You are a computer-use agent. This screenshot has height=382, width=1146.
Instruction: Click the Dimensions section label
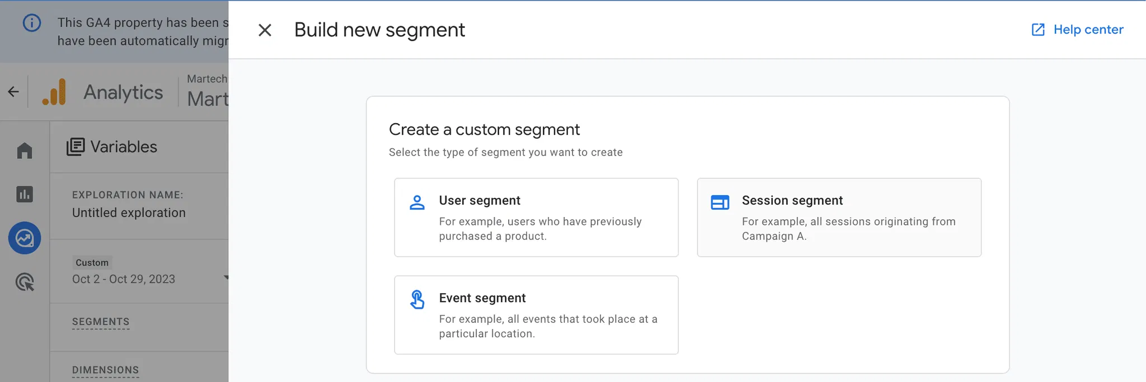(x=105, y=370)
